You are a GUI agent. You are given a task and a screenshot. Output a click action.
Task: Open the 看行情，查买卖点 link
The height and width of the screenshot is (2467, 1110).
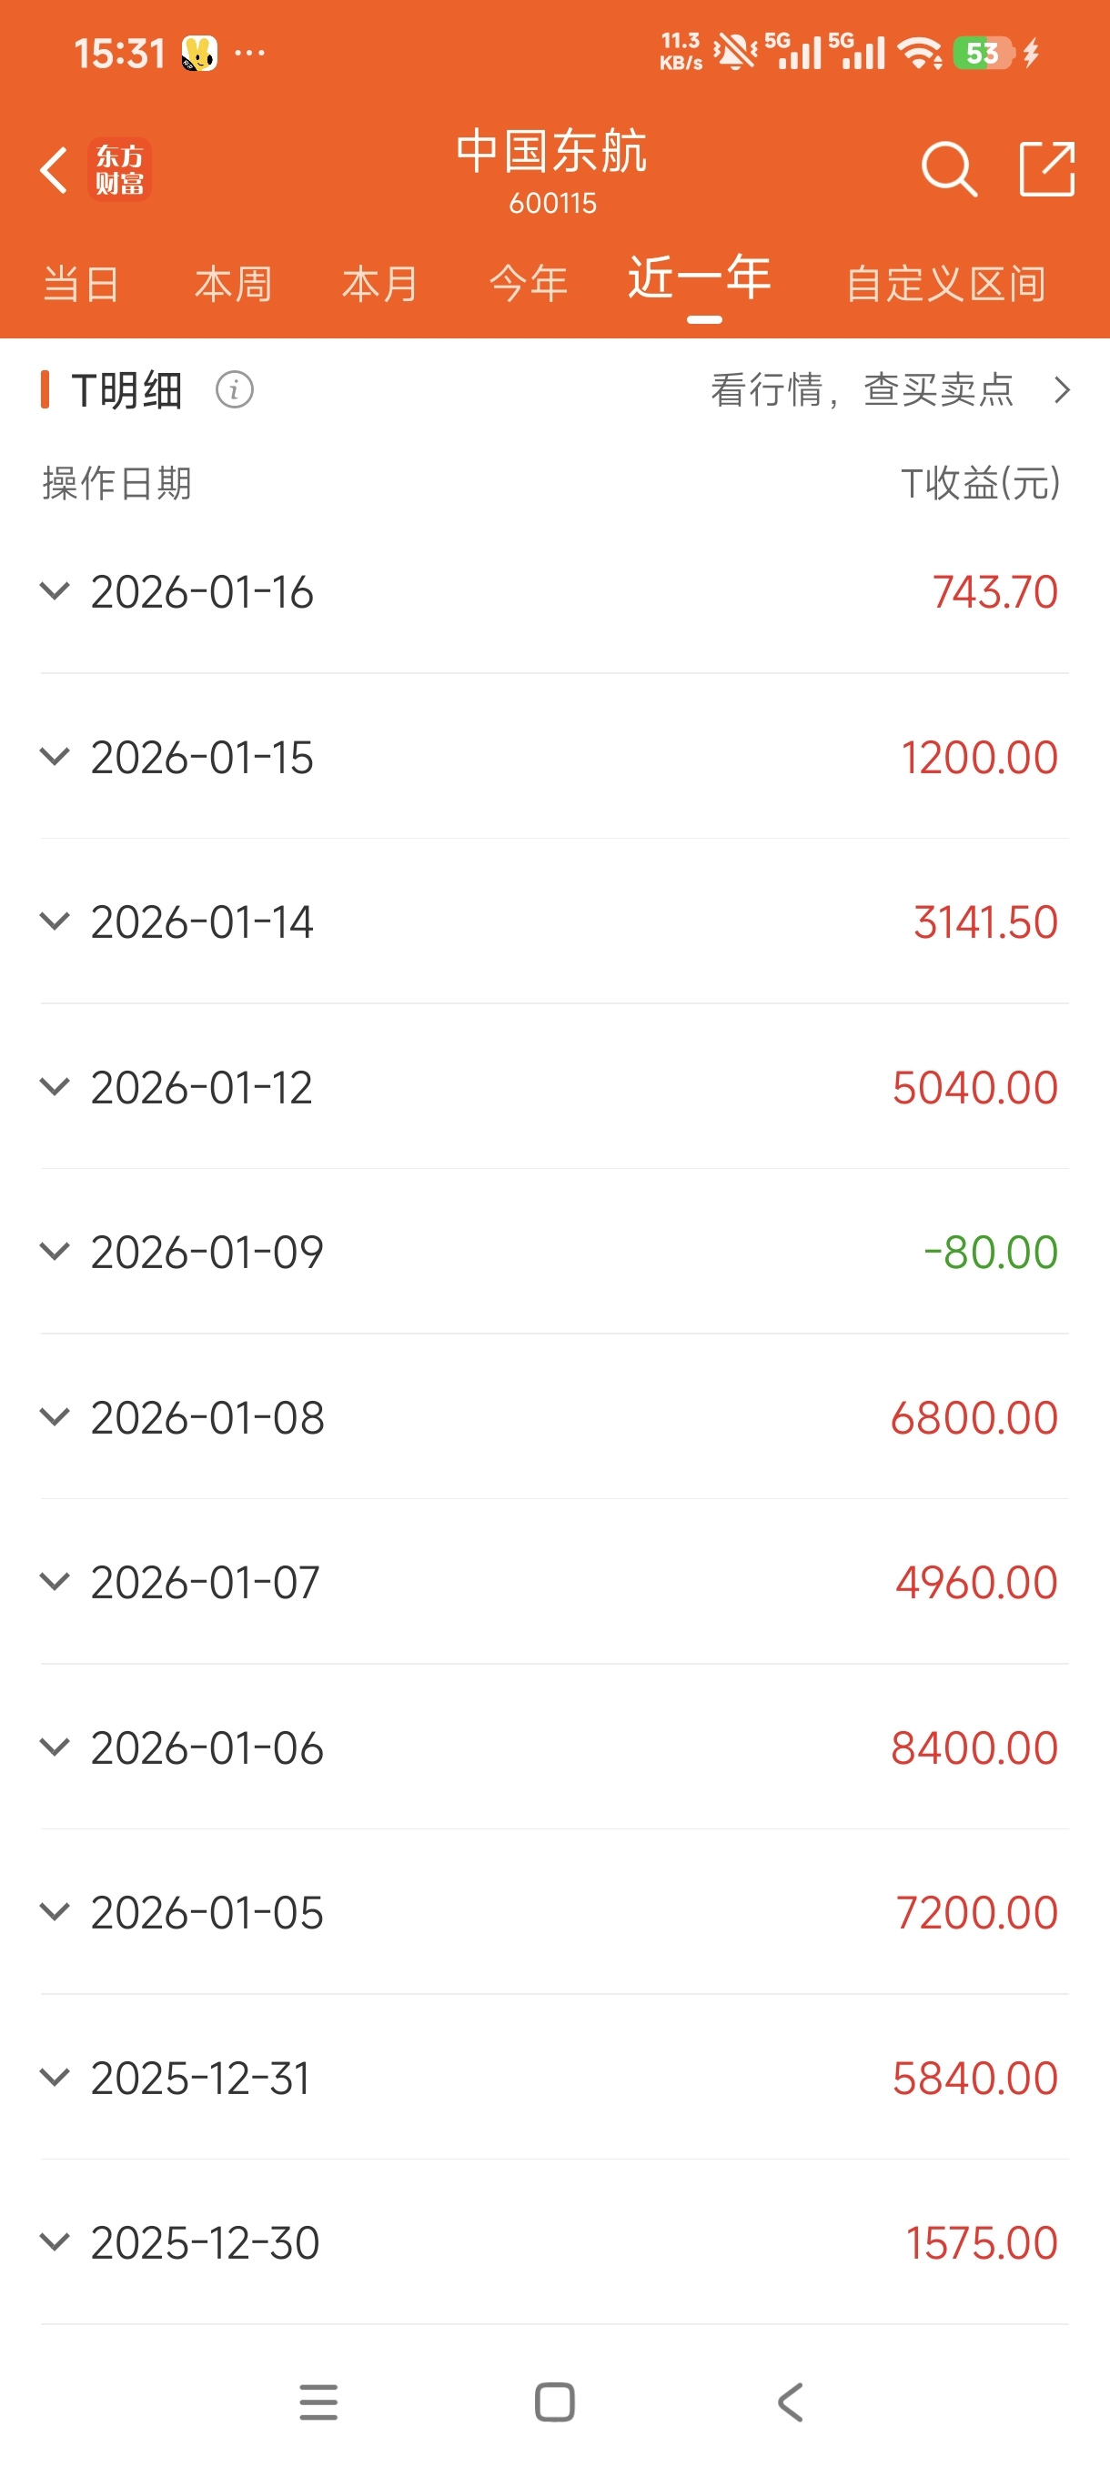pos(889,389)
